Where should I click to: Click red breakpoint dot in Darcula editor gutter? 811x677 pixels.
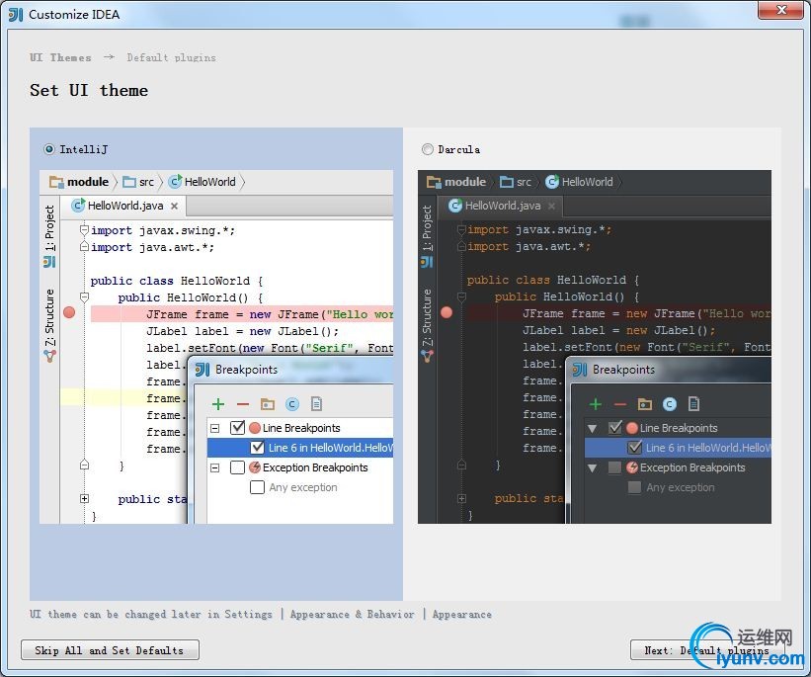(446, 312)
